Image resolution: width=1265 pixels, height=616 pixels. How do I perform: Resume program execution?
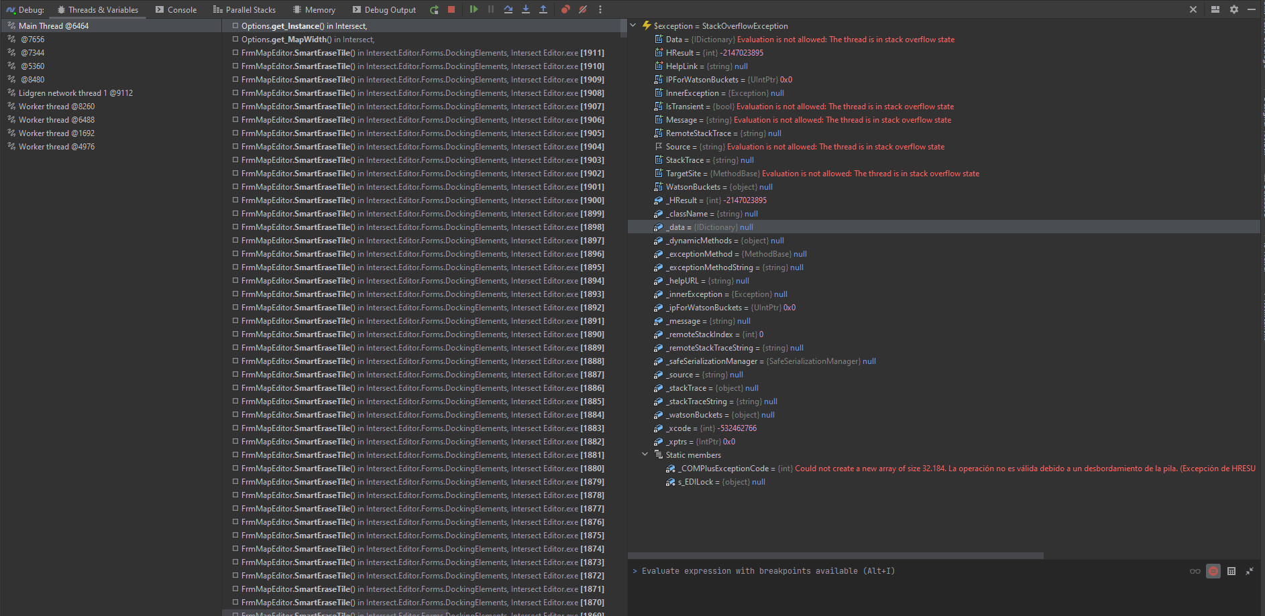click(x=474, y=9)
